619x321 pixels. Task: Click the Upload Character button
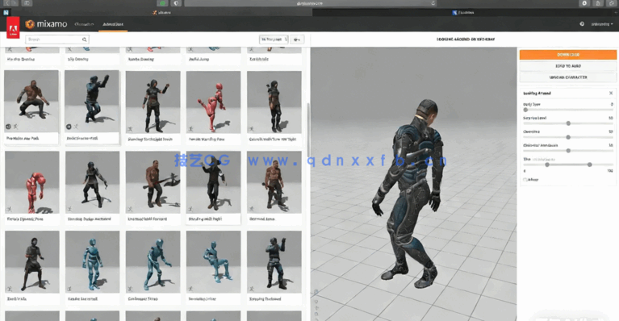click(x=568, y=77)
